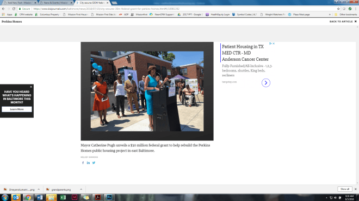Click the browser address bar URL
This screenshot has width=359, height=201.
pos(107,9)
